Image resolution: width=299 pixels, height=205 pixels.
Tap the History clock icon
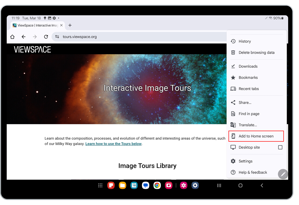[233, 41]
